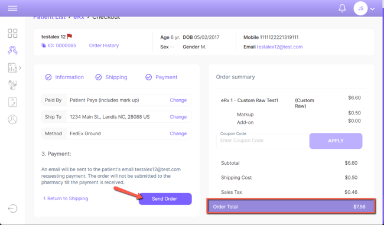Expand the user account dropdown arrow

pos(373,9)
